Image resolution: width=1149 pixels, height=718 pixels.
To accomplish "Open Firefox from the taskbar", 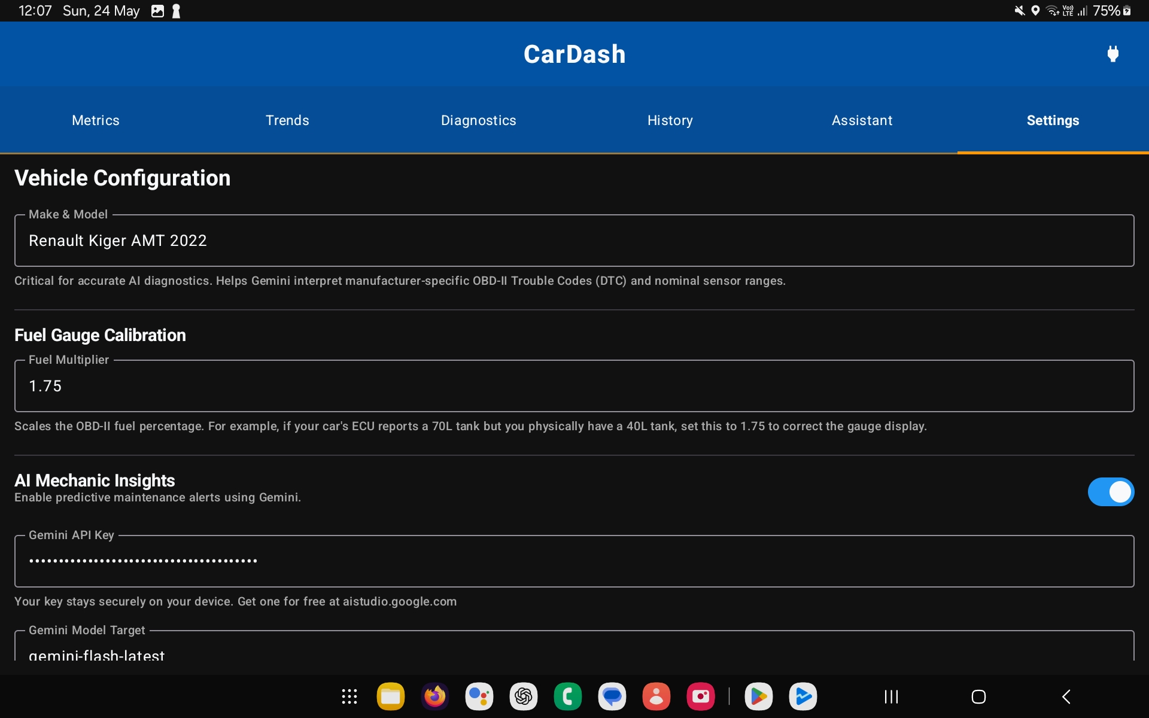I will 435,696.
